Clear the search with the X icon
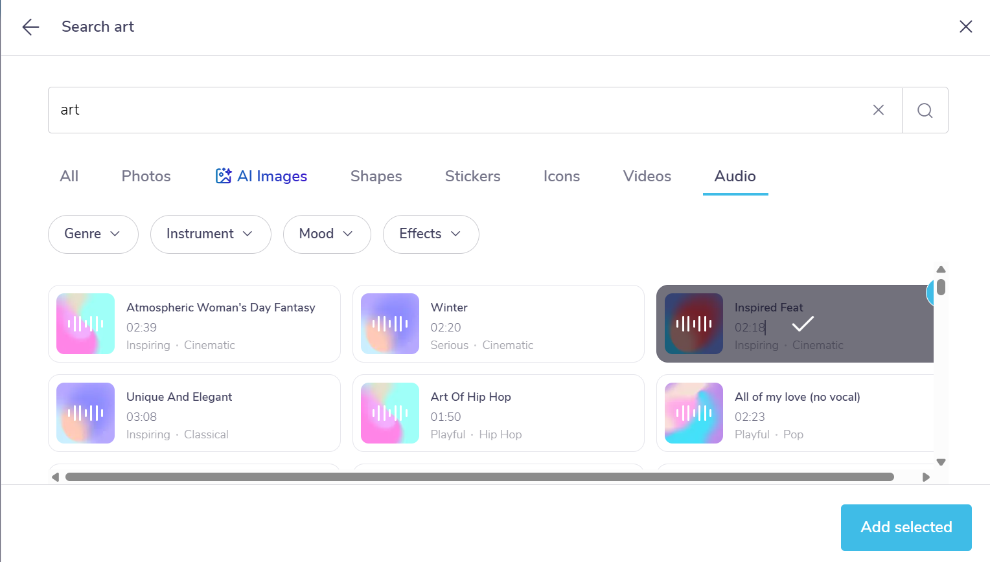This screenshot has width=990, height=562. 878,109
